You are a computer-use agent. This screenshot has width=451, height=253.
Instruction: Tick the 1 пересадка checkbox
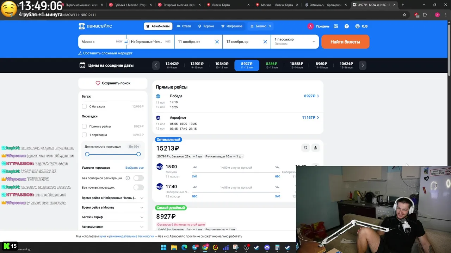click(x=84, y=135)
